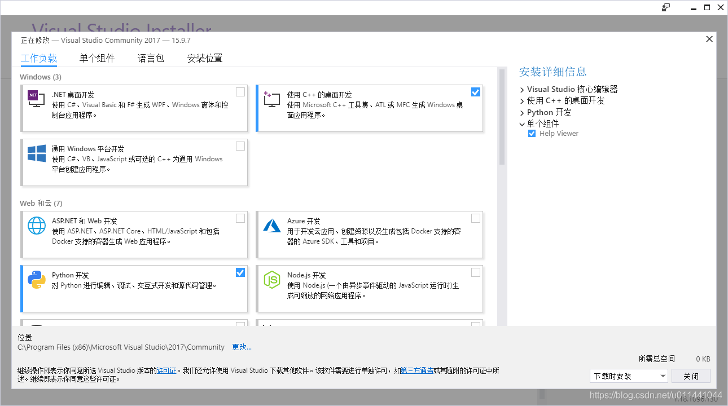Close the modify dialog with X
Viewport: 728px width, 406px height.
tap(709, 39)
